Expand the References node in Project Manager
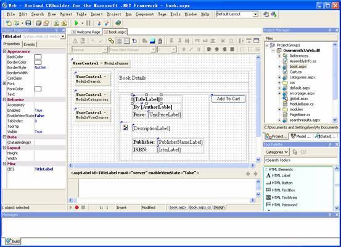Viewport: 341px width, 247px height. (x=279, y=56)
